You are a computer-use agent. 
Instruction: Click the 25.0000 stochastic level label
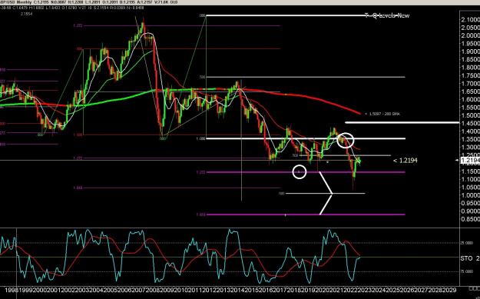click(x=467, y=243)
